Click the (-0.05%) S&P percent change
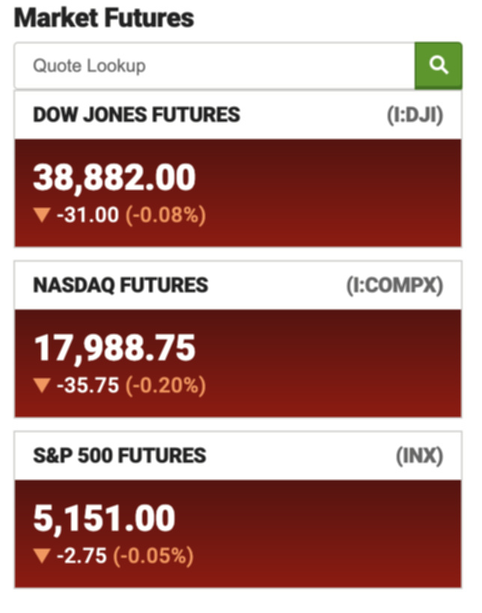482x613 pixels. [x=153, y=556]
